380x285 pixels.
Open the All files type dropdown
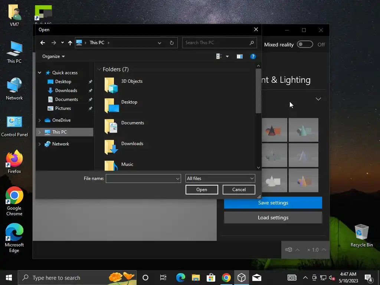coord(220,178)
